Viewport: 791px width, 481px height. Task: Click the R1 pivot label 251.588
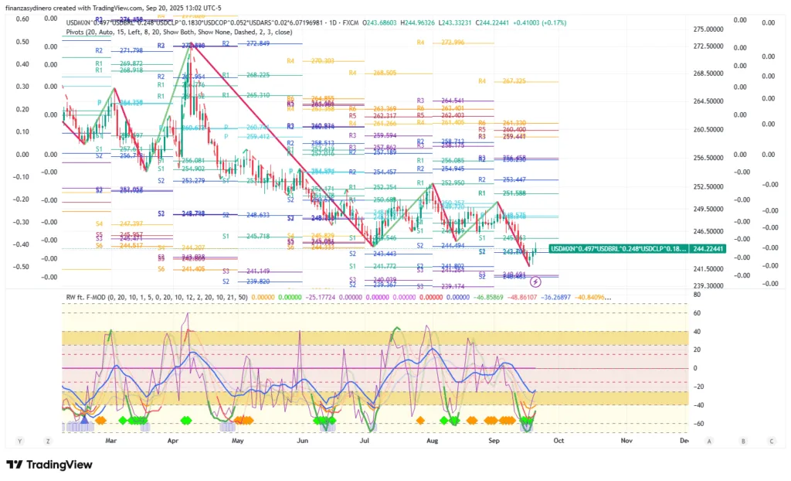514,193
